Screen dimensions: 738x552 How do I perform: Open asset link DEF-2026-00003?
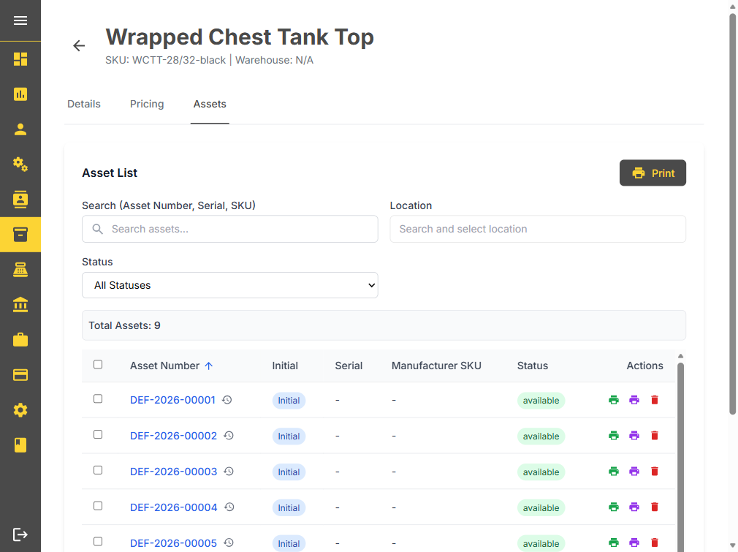[x=174, y=472]
